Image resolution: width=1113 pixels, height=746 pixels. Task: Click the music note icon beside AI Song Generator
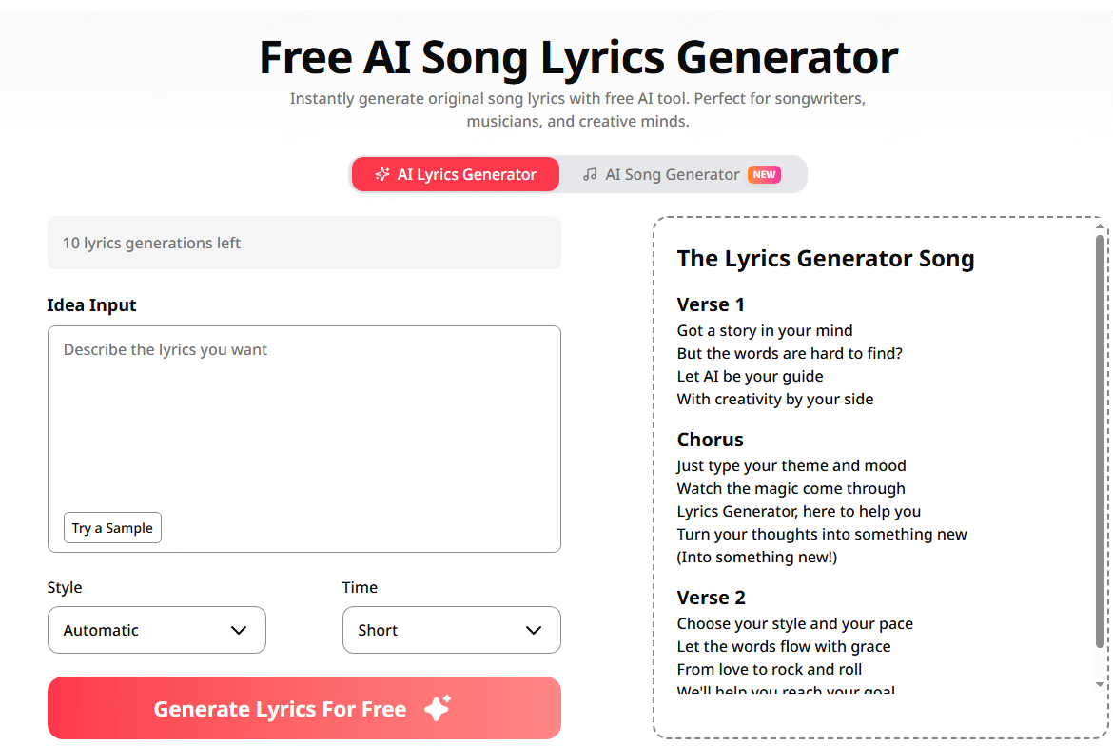point(590,174)
